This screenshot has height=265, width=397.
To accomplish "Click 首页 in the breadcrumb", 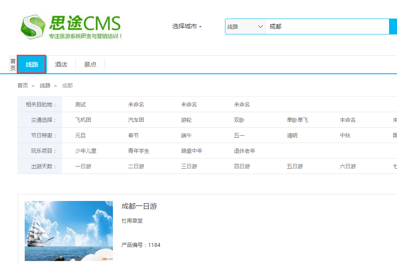I will (22, 86).
